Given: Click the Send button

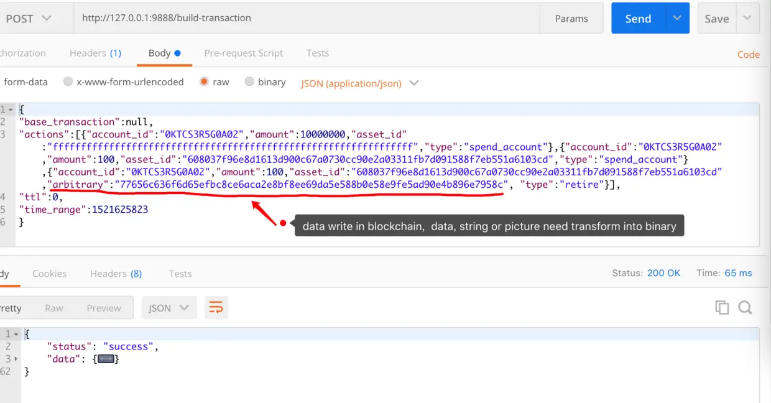Looking at the screenshot, I should point(639,19).
